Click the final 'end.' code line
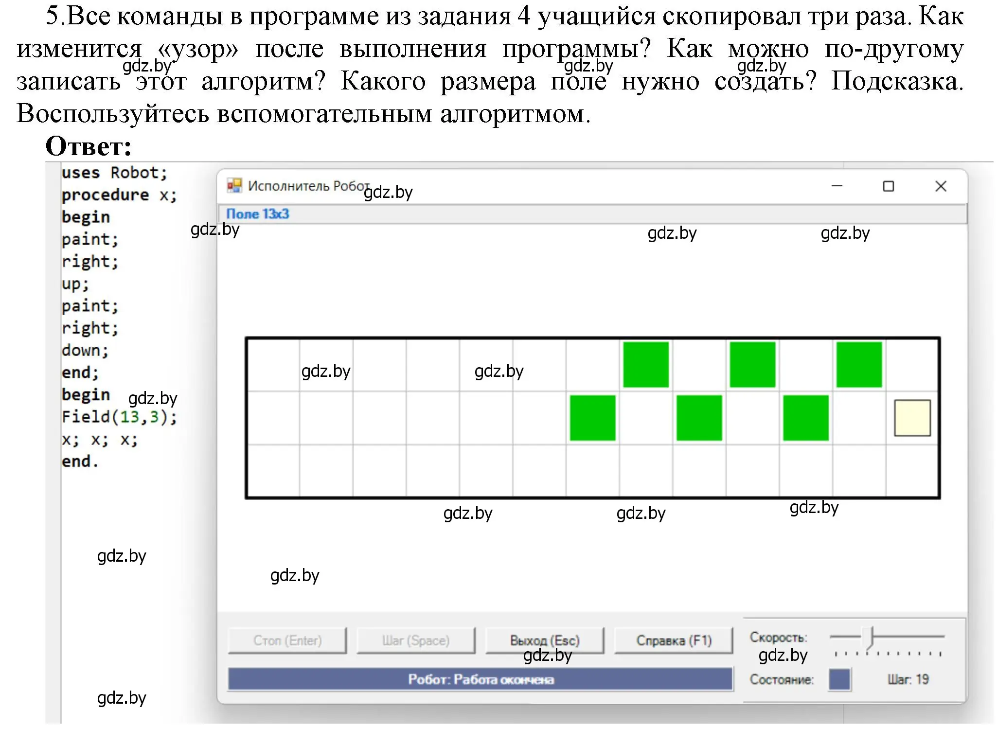The width and height of the screenshot is (997, 746). 80,462
